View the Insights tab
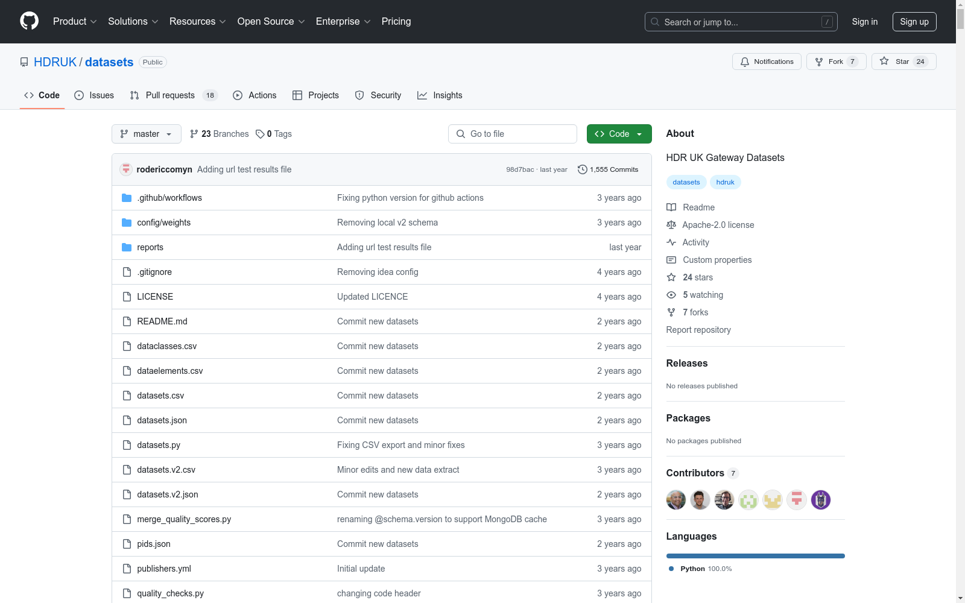965x603 pixels. tap(440, 95)
